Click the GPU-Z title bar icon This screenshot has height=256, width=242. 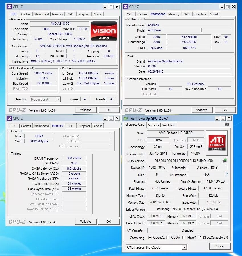[x=126, y=118]
